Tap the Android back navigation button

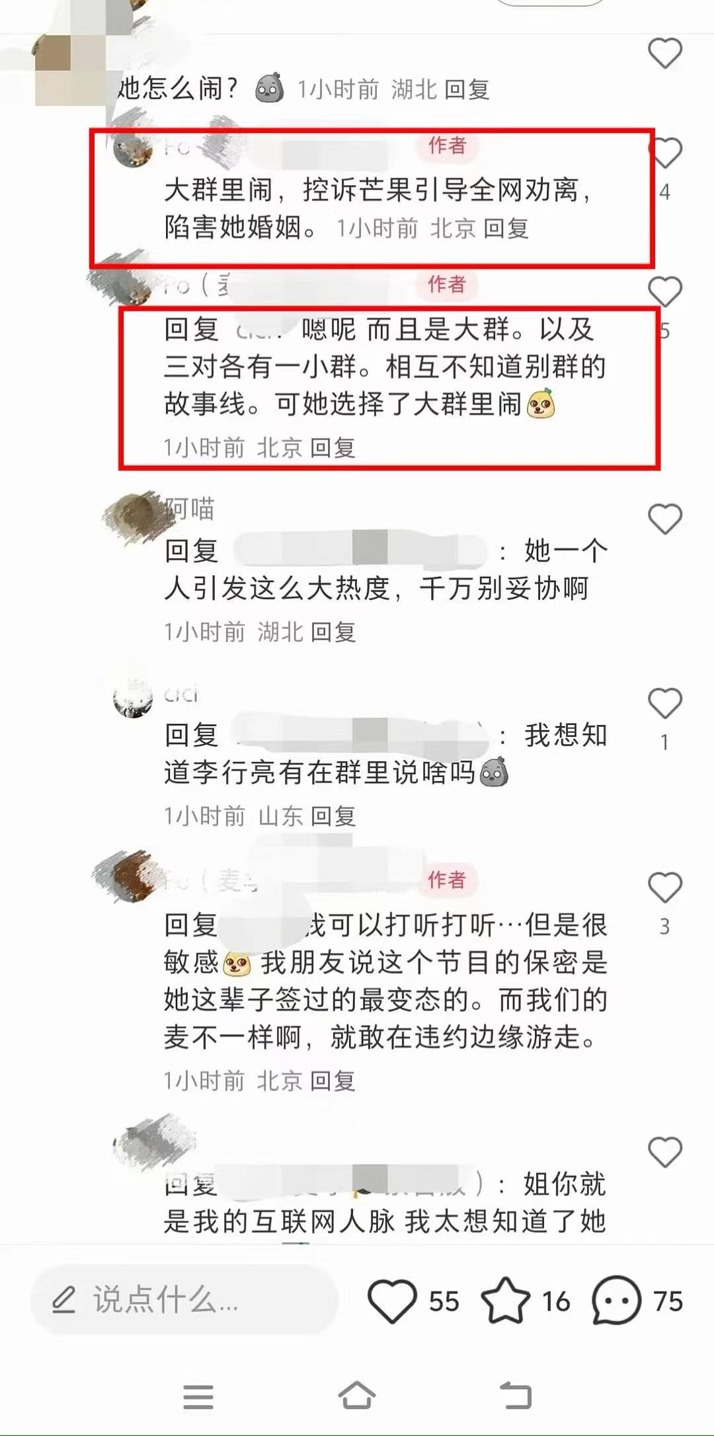point(516,1396)
